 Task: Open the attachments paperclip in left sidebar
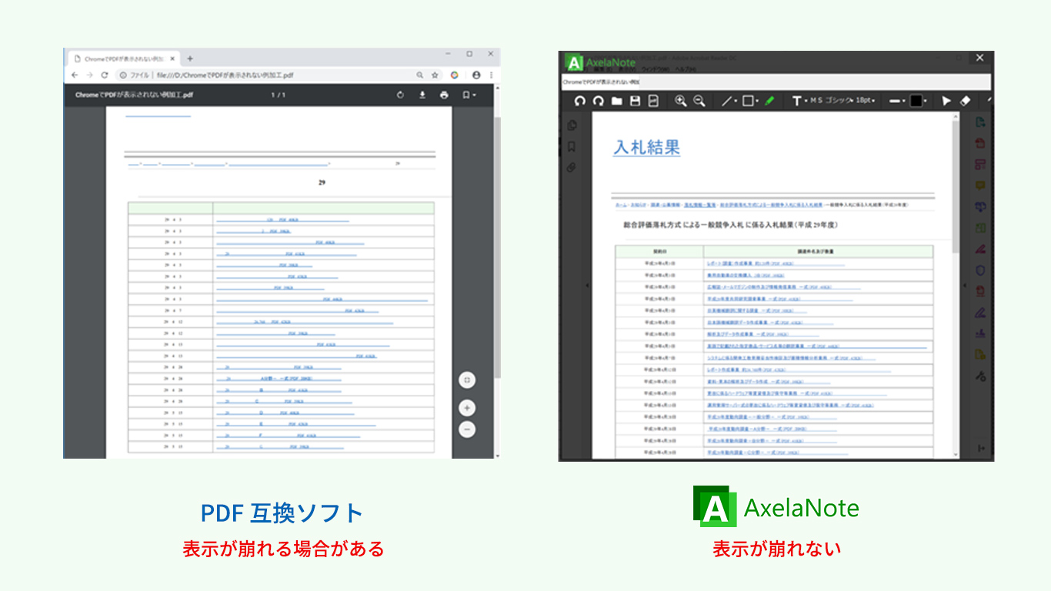(x=572, y=167)
